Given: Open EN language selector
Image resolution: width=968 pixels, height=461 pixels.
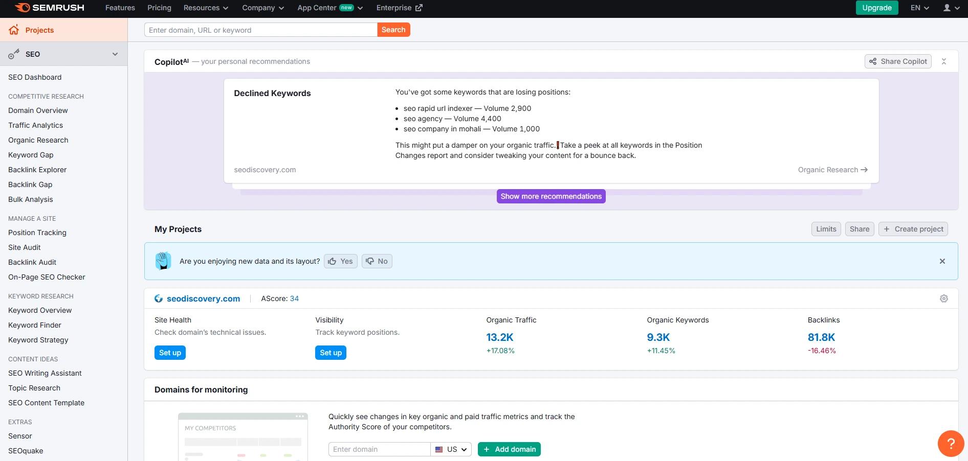Looking at the screenshot, I should click(919, 8).
